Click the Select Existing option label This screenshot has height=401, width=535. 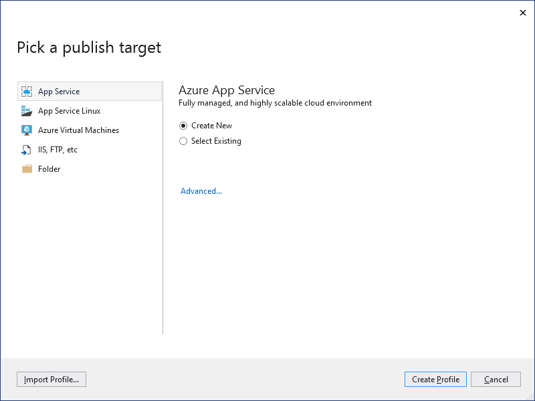[x=216, y=141]
